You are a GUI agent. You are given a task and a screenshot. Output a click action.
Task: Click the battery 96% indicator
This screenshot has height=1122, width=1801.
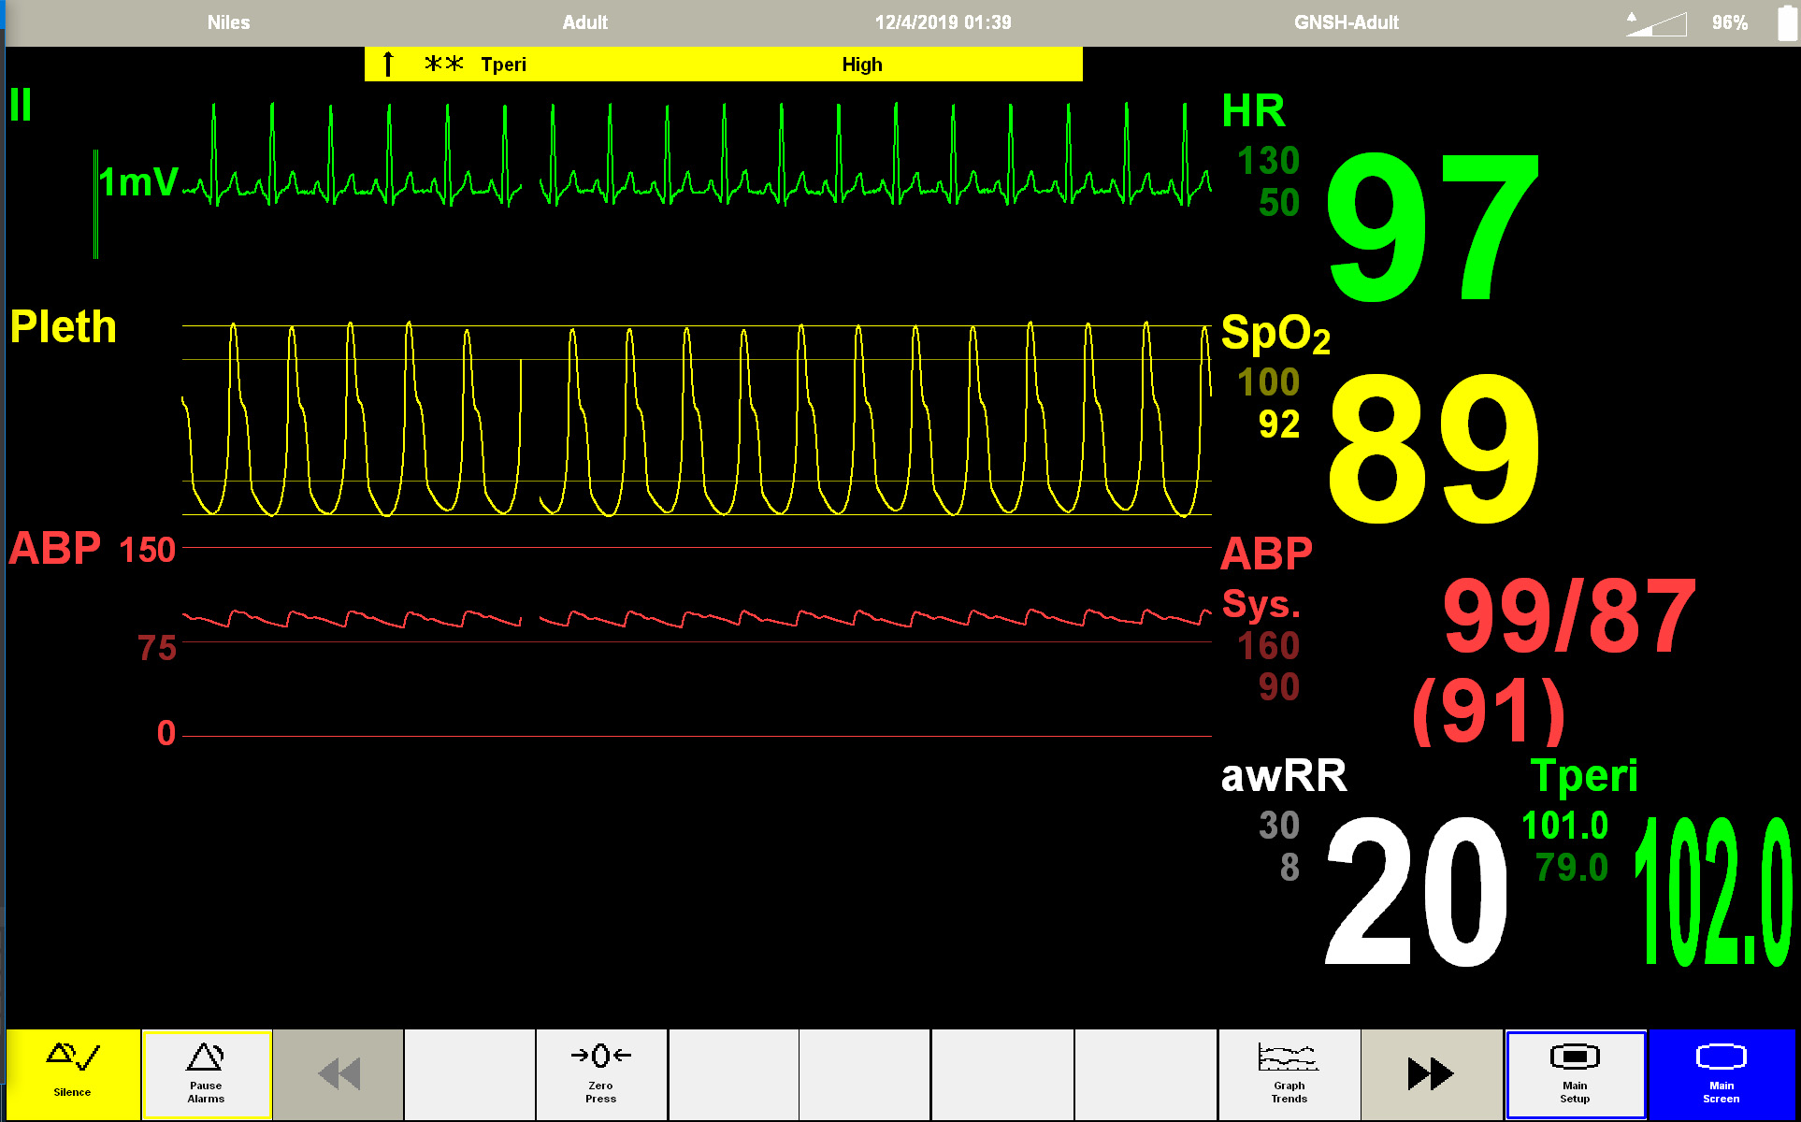point(1730,22)
